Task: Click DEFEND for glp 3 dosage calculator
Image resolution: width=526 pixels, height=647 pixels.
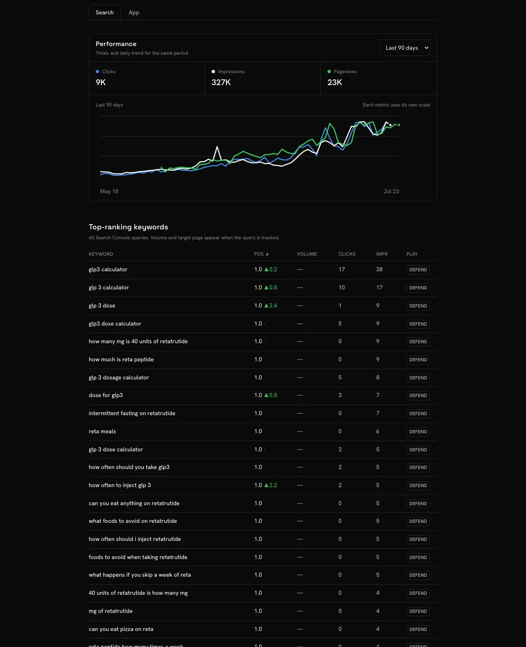Action: tap(418, 378)
